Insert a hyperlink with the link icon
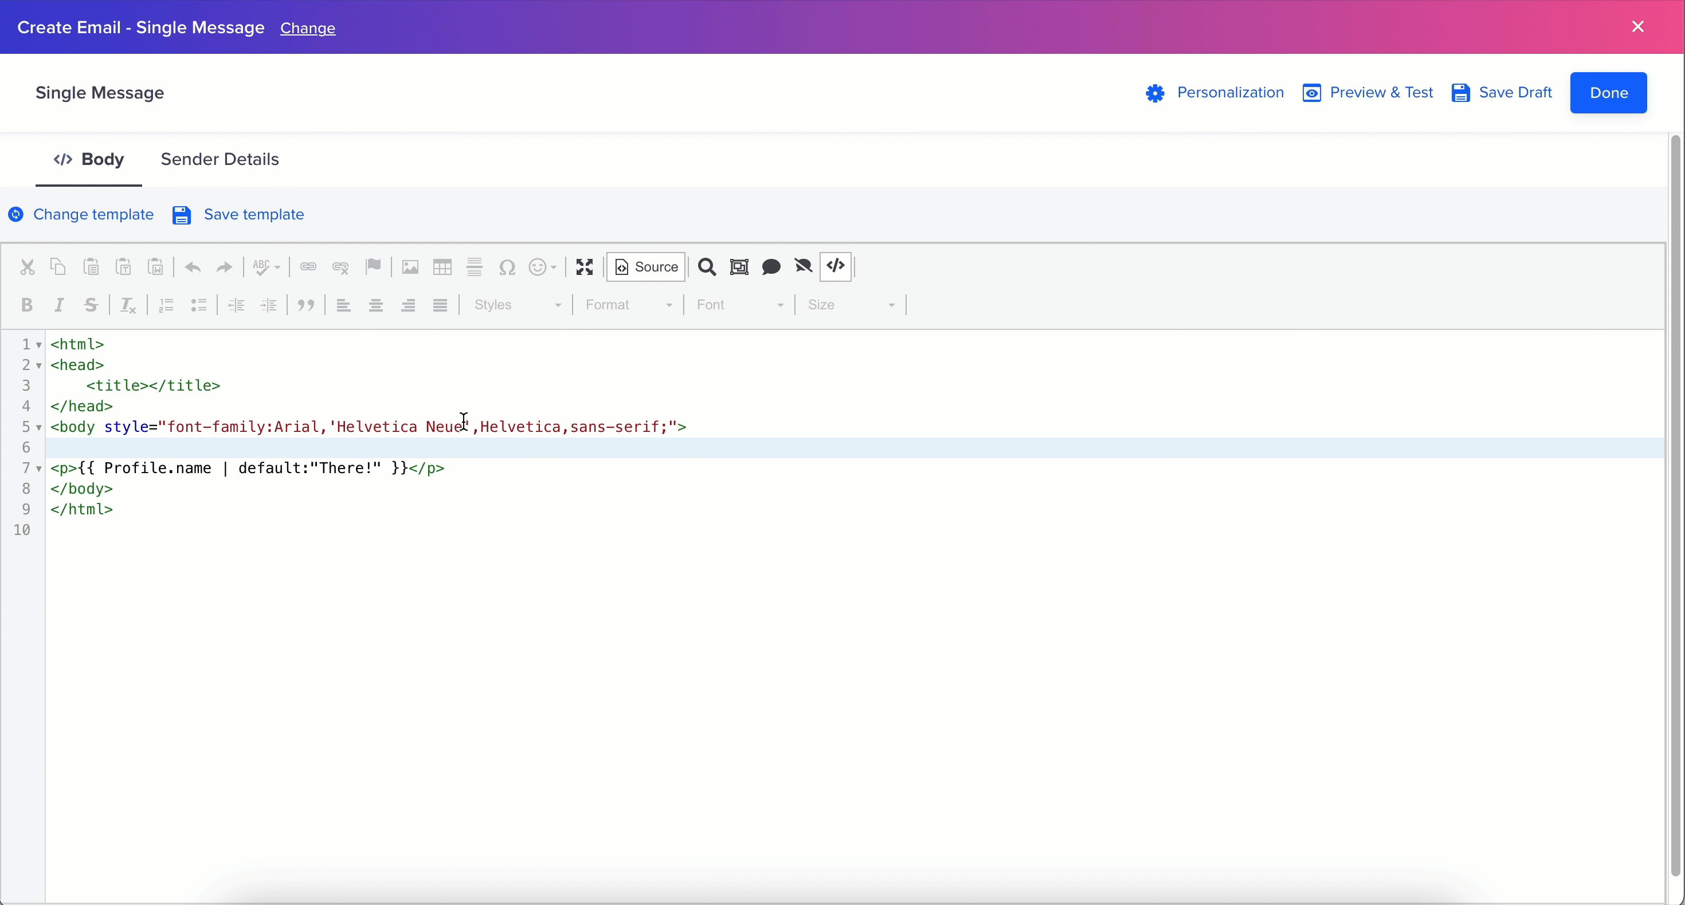Viewport: 1685px width, 905px height. (x=308, y=267)
